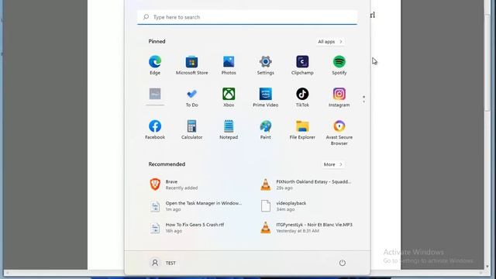This screenshot has width=496, height=279.
Task: Show More recommended items
Action: (x=332, y=164)
